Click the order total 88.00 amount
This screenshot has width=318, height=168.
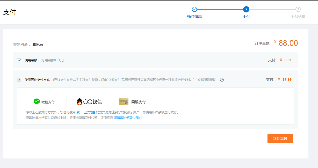point(288,43)
